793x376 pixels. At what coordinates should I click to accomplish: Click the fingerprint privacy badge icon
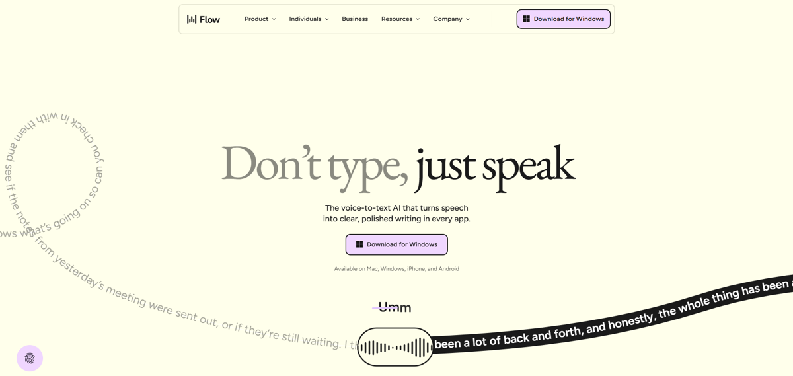tap(30, 358)
